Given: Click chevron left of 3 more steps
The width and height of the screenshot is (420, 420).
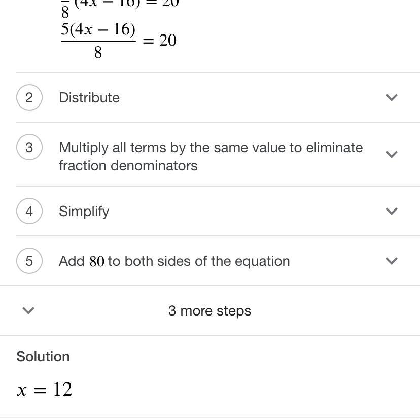Looking at the screenshot, I should point(28,310).
